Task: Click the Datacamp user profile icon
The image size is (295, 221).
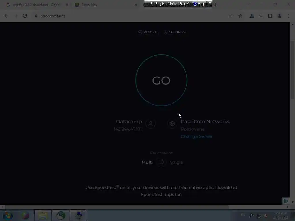Action: (x=150, y=124)
